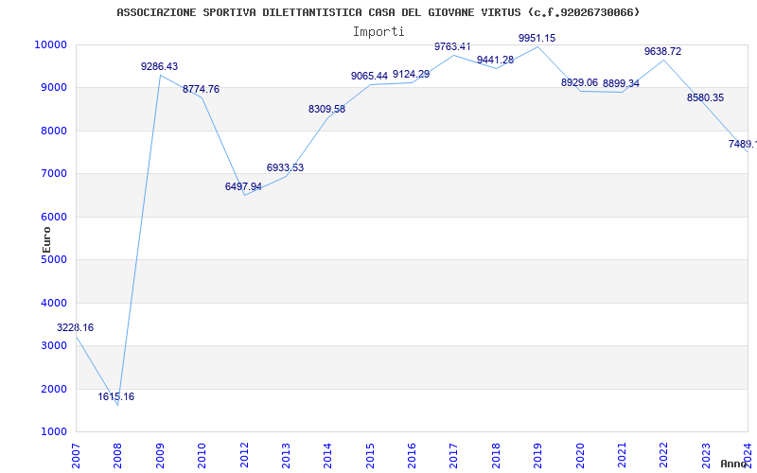Image resolution: width=757 pixels, height=473 pixels.
Task: Click data label 3228.16 for 2007
Action: (x=76, y=327)
